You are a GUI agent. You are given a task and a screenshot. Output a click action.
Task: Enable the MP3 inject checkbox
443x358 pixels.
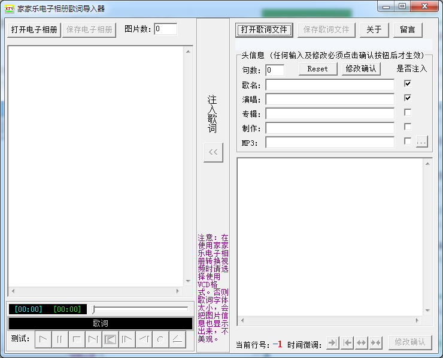coord(408,141)
